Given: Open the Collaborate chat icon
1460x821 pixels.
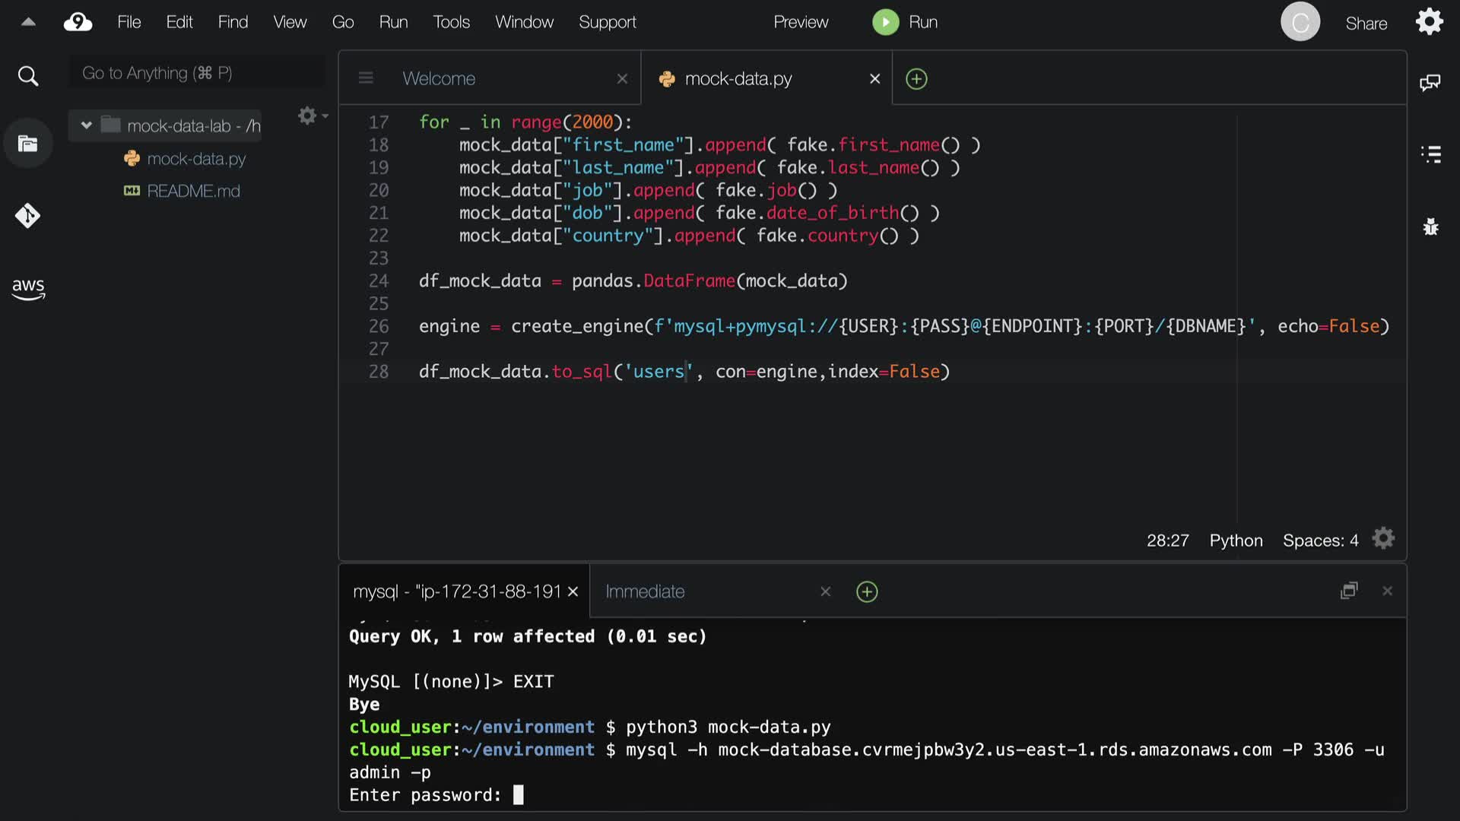Looking at the screenshot, I should (x=1430, y=82).
